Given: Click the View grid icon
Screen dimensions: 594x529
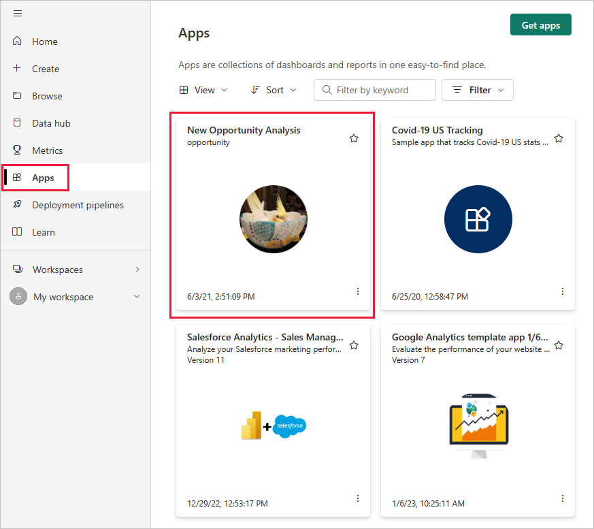Looking at the screenshot, I should click(184, 90).
